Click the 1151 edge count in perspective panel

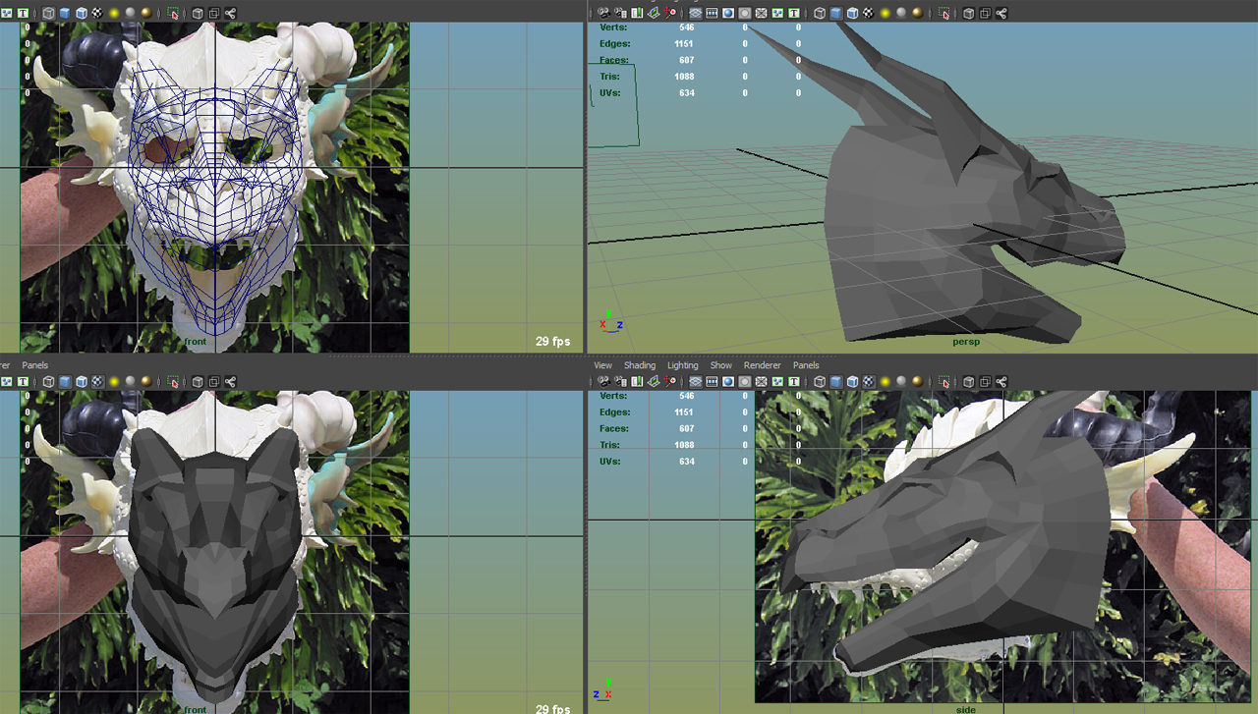[x=684, y=44]
